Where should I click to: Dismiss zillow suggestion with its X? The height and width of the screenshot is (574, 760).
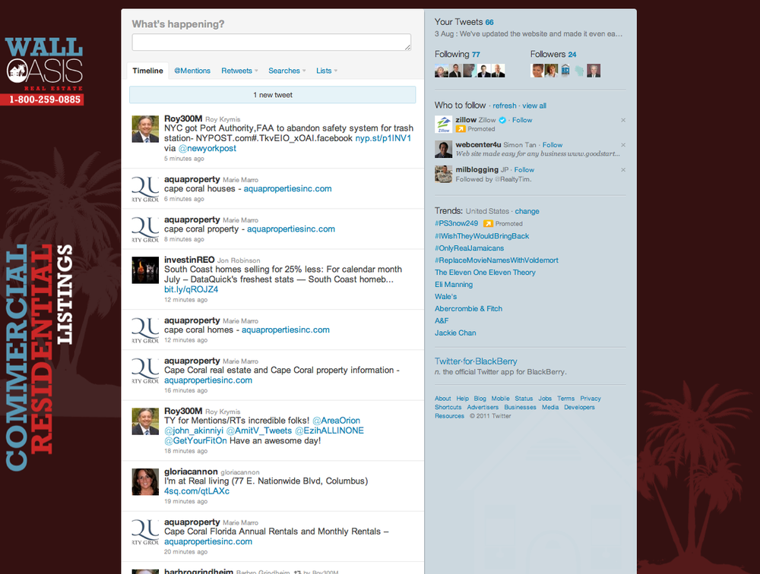coord(623,120)
